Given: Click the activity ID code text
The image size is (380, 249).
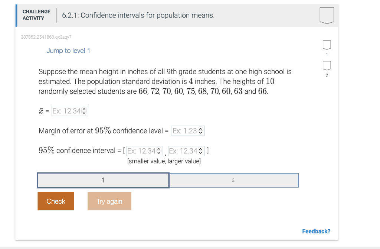Looking at the screenshot, I should 46,37.
